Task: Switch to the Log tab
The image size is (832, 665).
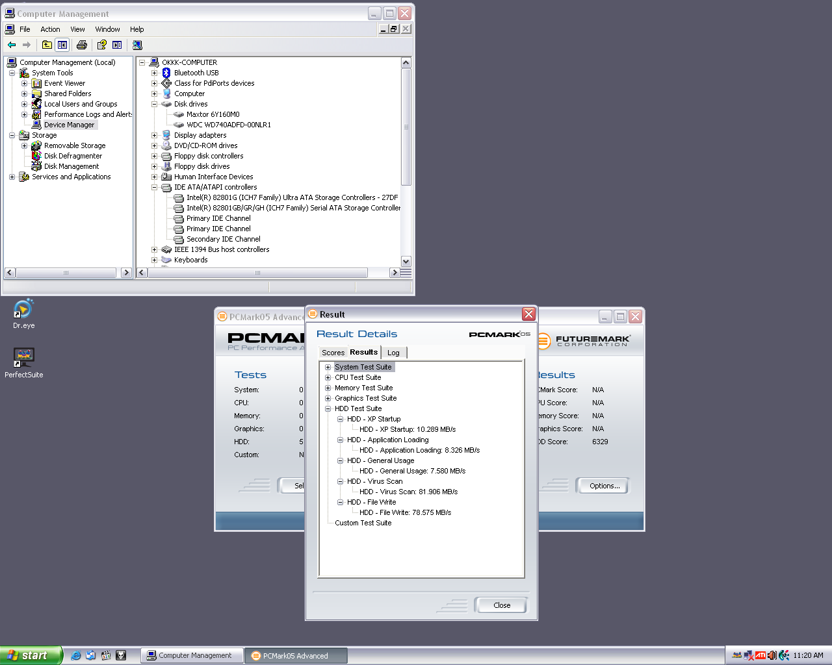Action: point(393,353)
